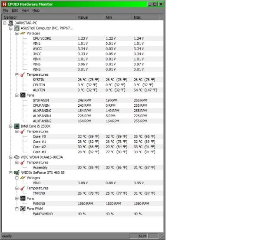Click the 1.23 V value of CPU VCORE
Viewport: 278px width, 240px height.
click(x=83, y=38)
